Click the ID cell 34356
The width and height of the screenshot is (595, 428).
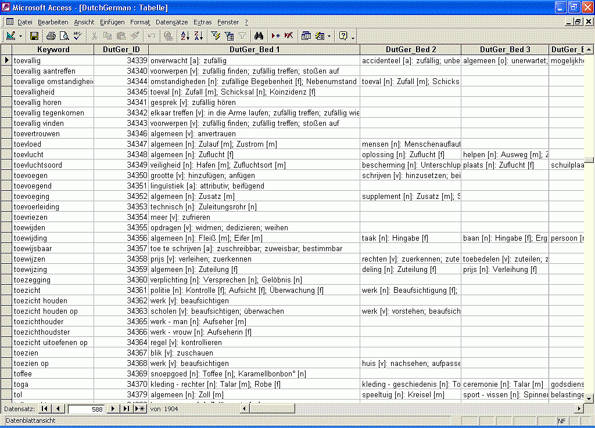point(121,238)
